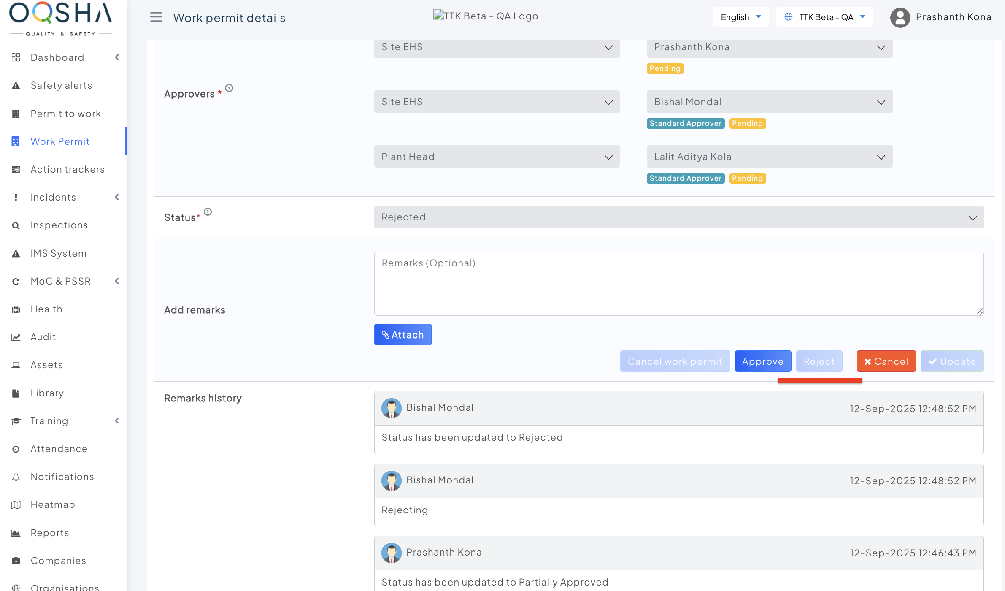
Task: Click the Safety alerts warning icon
Action: pyautogui.click(x=16, y=86)
